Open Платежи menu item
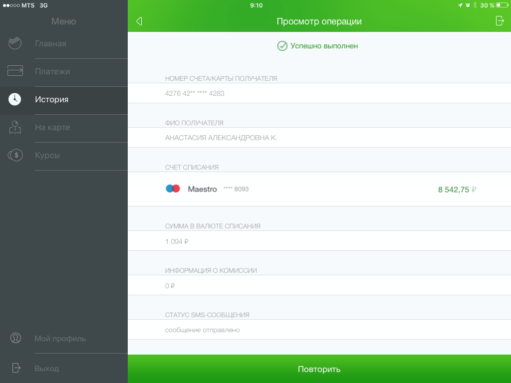The height and width of the screenshot is (383, 511). coord(64,72)
